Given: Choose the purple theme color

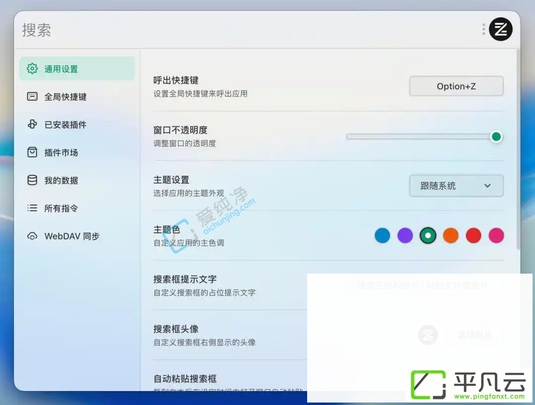Looking at the screenshot, I should pyautogui.click(x=405, y=235).
